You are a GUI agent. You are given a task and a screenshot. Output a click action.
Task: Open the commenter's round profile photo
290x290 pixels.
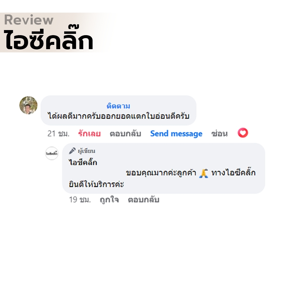point(28,105)
